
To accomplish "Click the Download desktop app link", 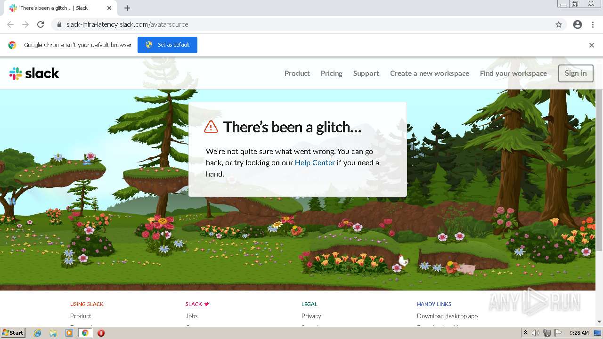I will [447, 316].
